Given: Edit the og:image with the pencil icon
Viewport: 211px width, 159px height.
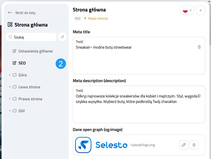Looking at the screenshot, I should 184,145.
